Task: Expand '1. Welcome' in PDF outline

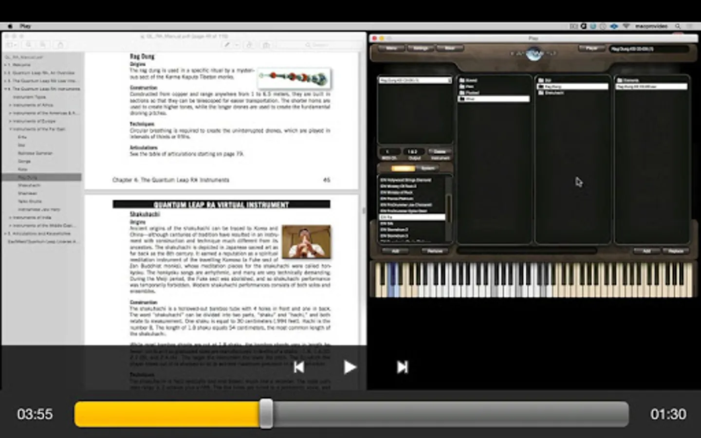Action: pos(5,65)
